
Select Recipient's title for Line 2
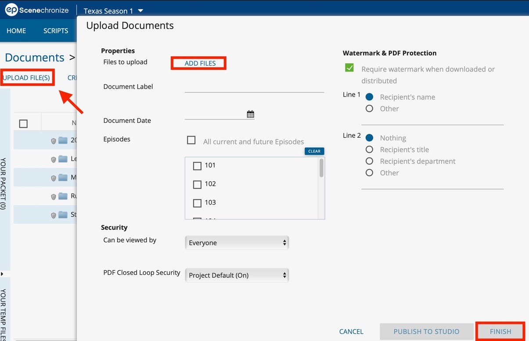(x=370, y=150)
